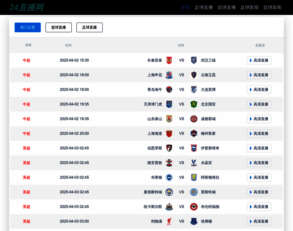Click the 上海申花 team logo
This screenshot has width=293, height=231.
(169, 75)
